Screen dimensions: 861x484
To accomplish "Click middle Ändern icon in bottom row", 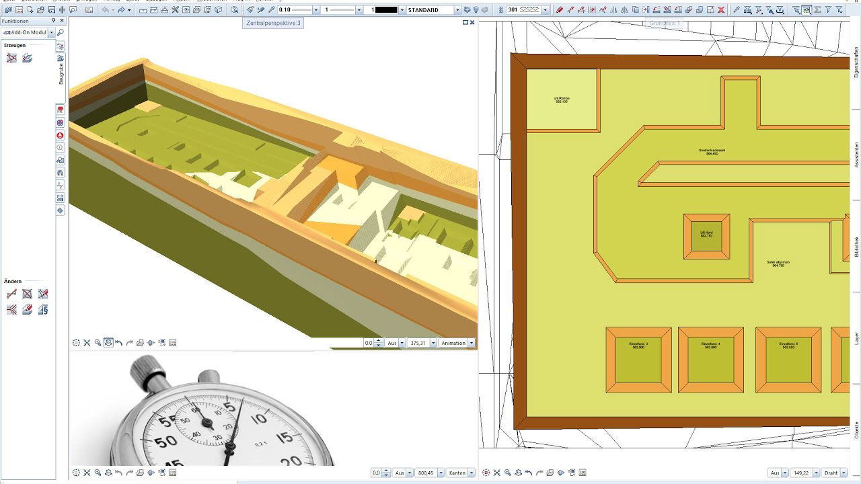I will coord(27,310).
